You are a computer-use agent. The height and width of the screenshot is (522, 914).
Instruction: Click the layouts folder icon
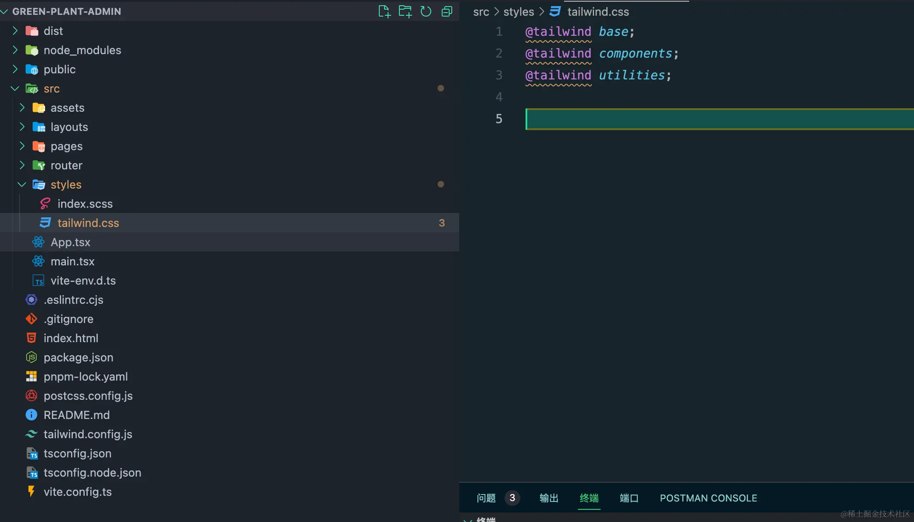[39, 127]
